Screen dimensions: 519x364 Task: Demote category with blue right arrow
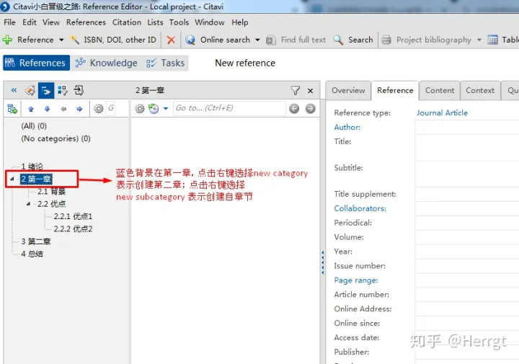[x=79, y=109]
